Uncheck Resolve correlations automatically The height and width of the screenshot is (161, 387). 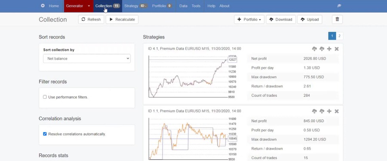click(45, 134)
